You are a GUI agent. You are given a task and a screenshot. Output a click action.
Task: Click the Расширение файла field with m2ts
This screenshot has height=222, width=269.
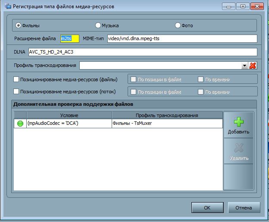coord(69,38)
